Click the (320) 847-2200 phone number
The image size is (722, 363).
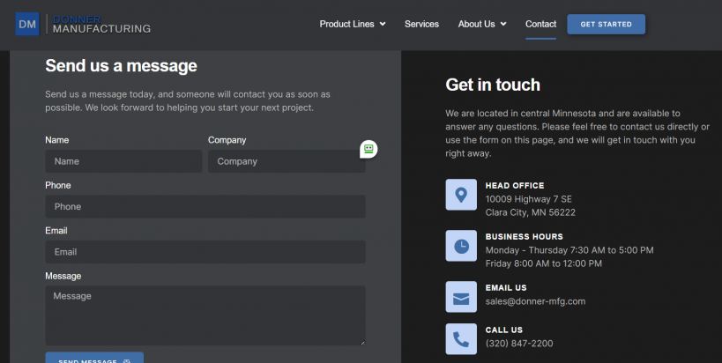(519, 344)
